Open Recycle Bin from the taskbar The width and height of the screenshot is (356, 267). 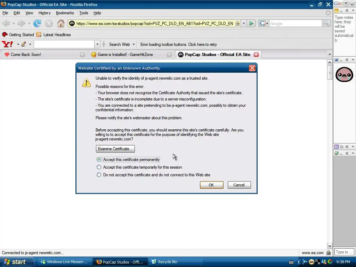click(x=176, y=262)
